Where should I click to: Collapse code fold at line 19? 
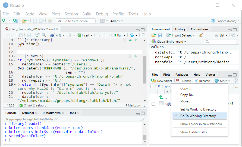15,85
